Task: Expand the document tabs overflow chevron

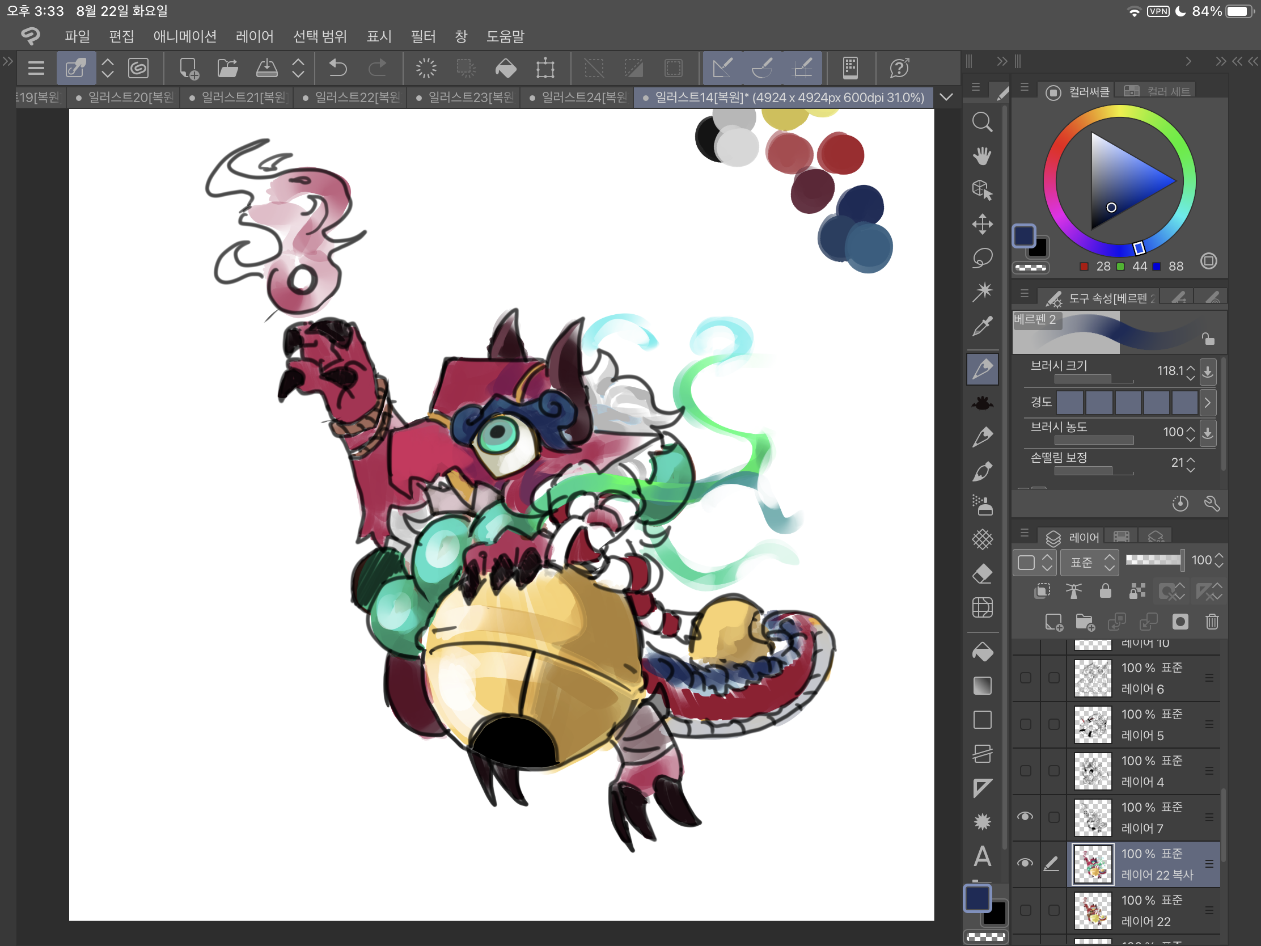Action: coord(946,97)
